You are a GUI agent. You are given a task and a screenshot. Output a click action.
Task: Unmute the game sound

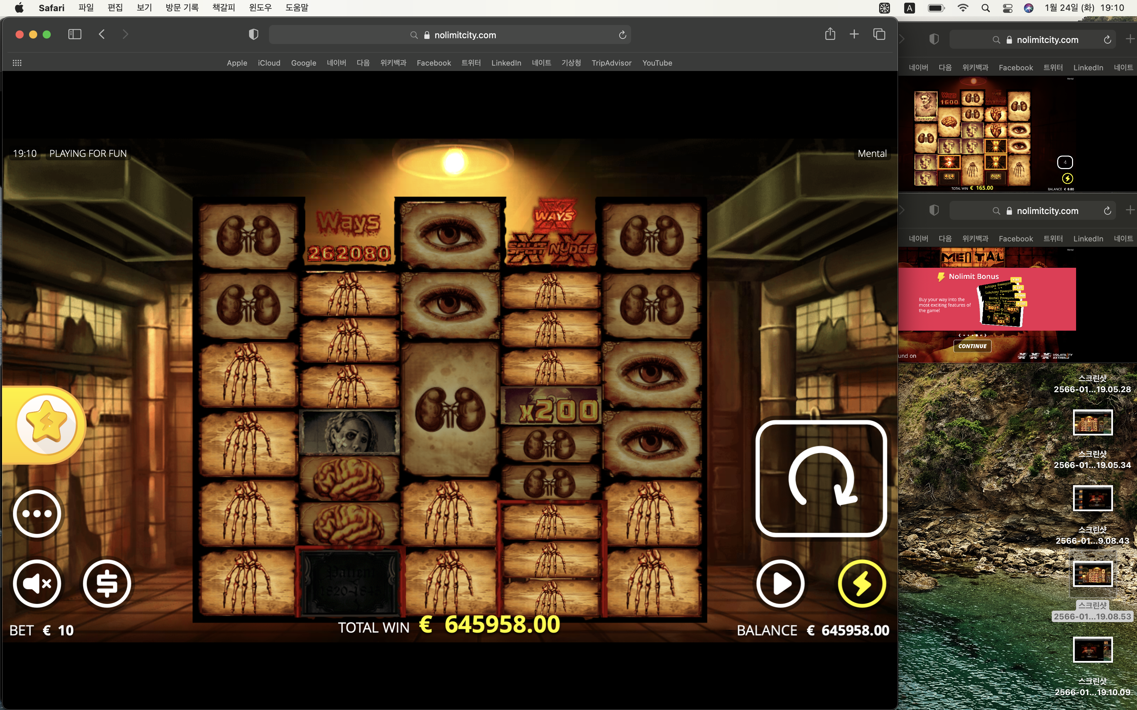(x=37, y=584)
